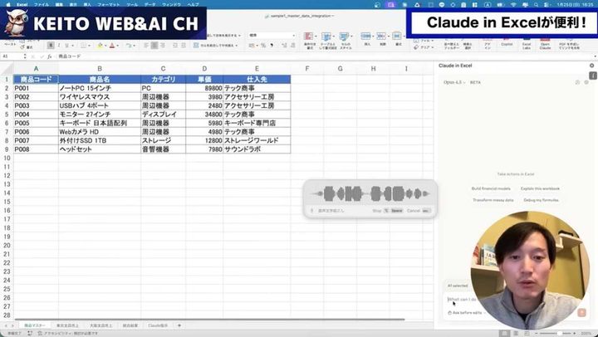The image size is (598, 337).
Task: Select cell ストレージワールド
Action: (x=257, y=140)
